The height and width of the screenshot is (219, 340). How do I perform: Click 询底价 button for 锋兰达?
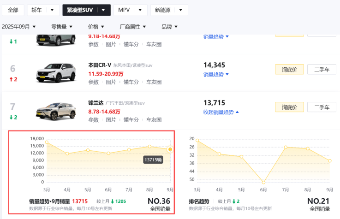tap(289, 107)
